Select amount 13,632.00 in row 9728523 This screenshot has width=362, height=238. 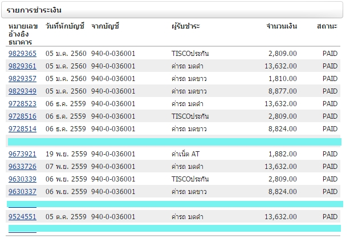tap(280, 104)
